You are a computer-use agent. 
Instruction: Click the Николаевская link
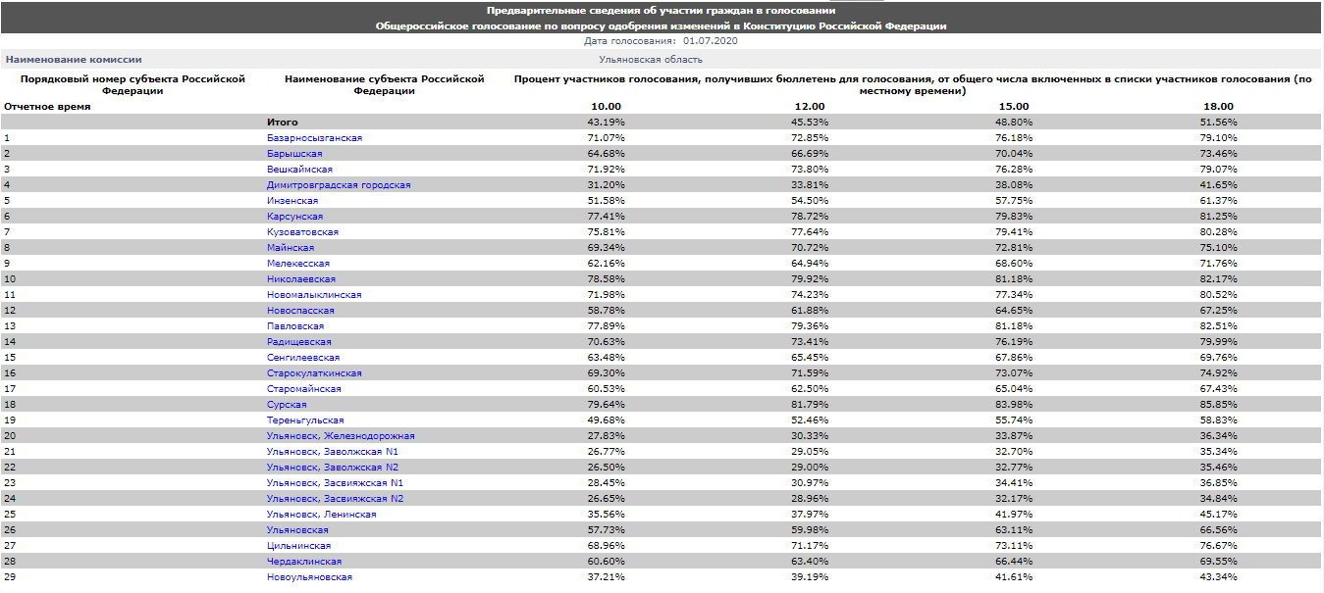pyautogui.click(x=300, y=279)
